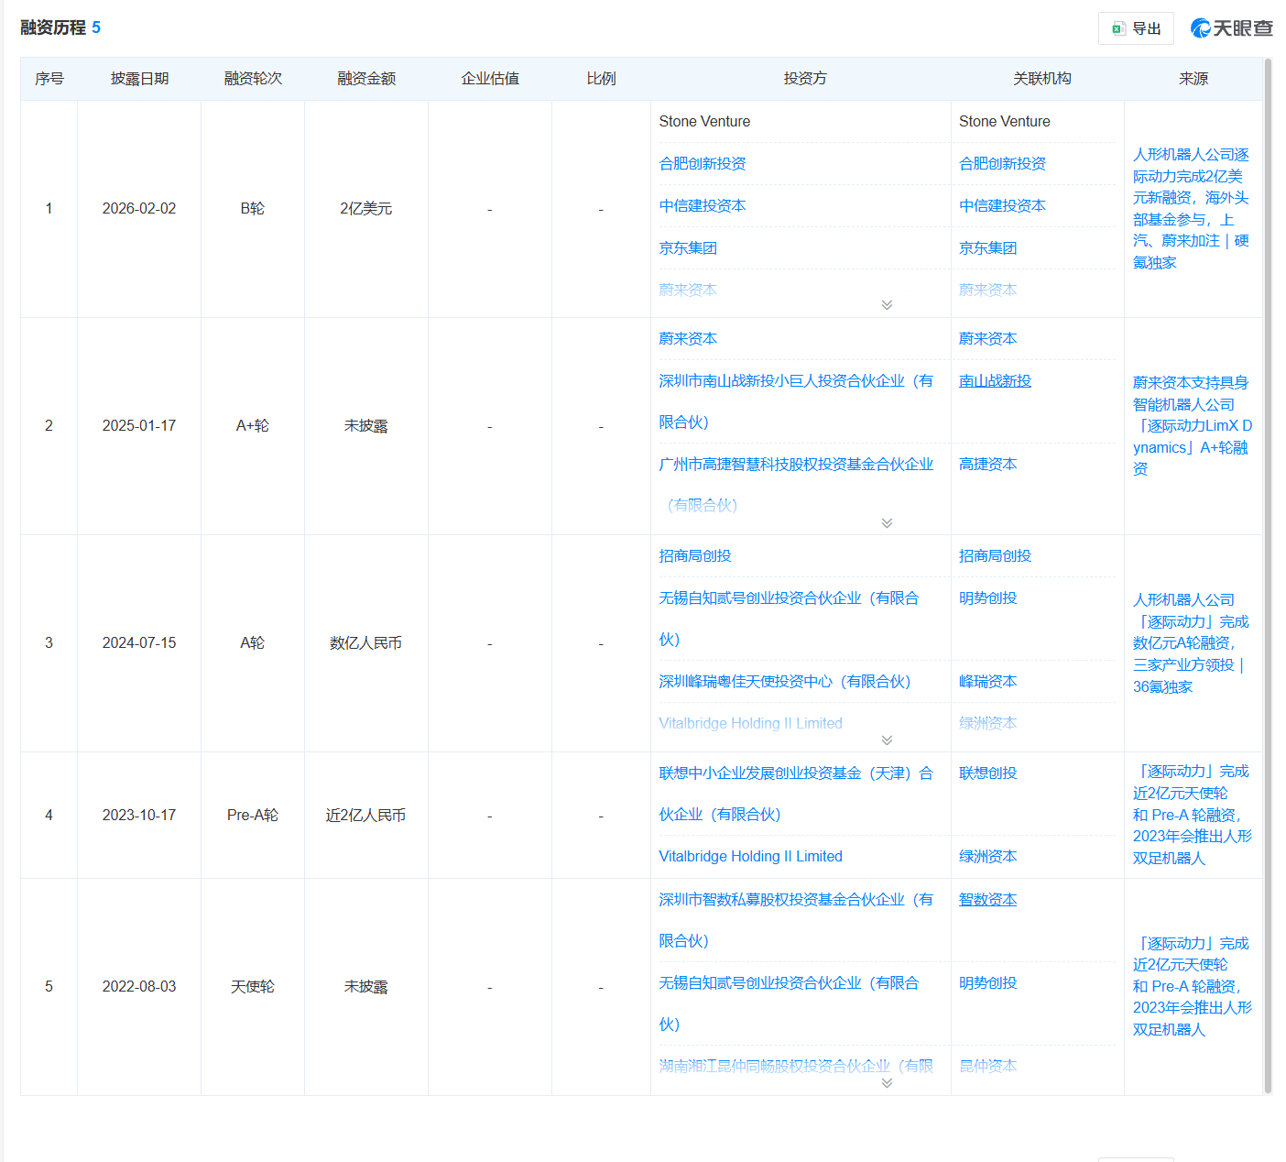
Task: Open the 联想创投 institution link
Action: tap(987, 773)
